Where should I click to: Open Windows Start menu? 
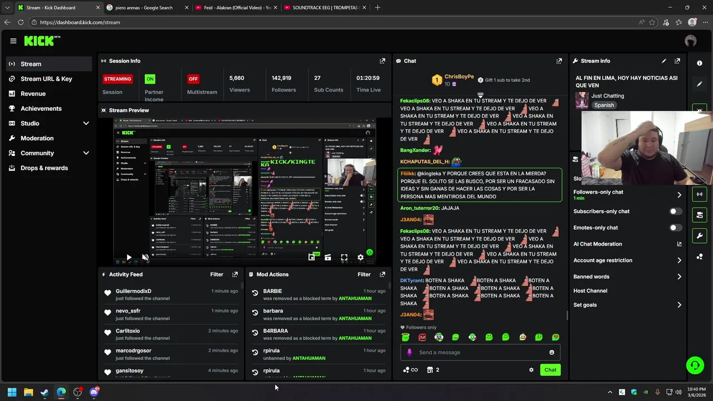tap(12, 392)
